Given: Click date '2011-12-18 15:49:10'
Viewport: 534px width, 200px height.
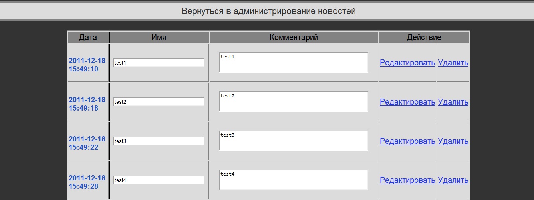Looking at the screenshot, I should (x=87, y=65).
